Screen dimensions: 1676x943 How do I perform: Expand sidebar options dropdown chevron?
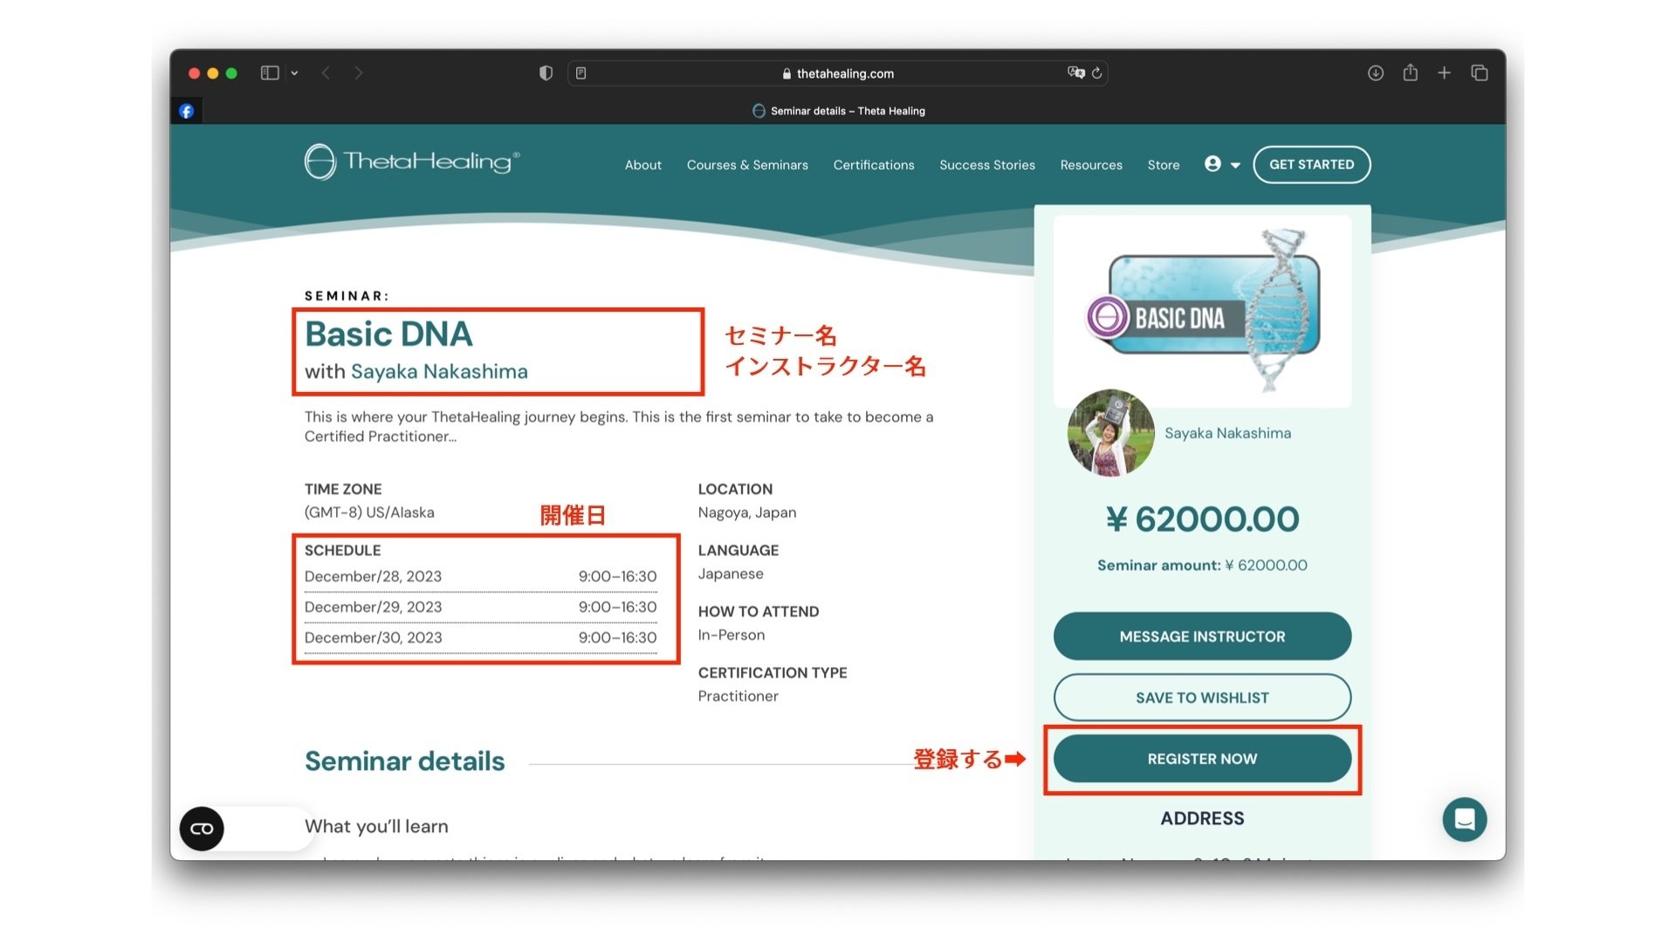pyautogui.click(x=295, y=73)
